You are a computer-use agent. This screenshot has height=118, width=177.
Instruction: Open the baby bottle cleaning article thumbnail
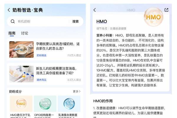click(22, 74)
